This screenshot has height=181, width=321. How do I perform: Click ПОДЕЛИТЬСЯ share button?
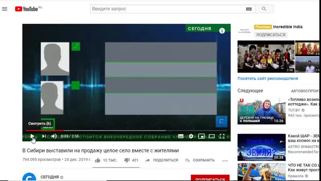tap(162, 160)
